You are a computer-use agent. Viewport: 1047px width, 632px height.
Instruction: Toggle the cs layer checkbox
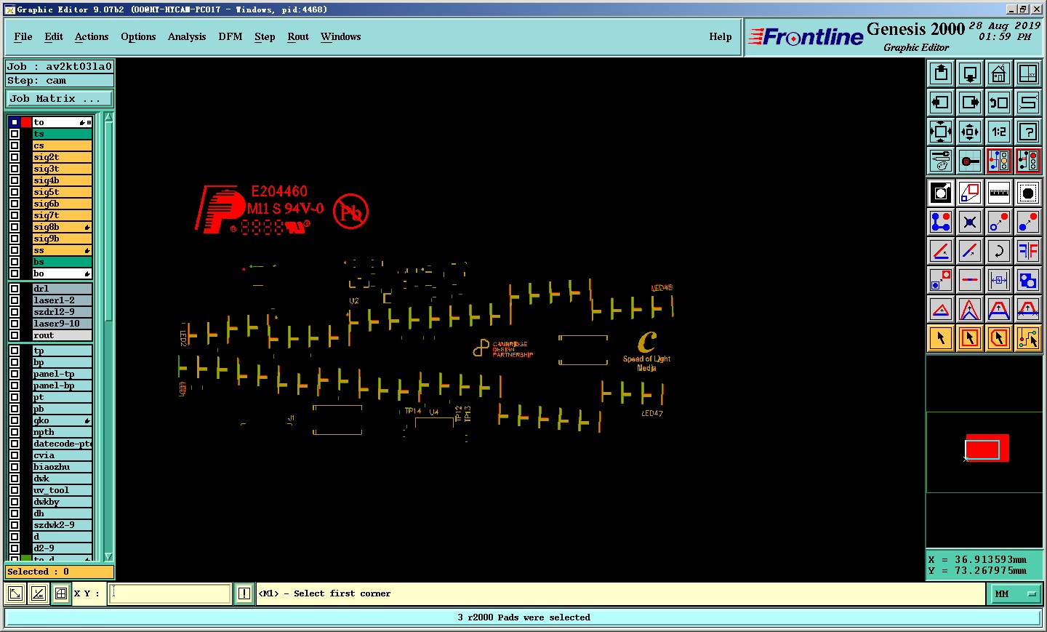[15, 145]
